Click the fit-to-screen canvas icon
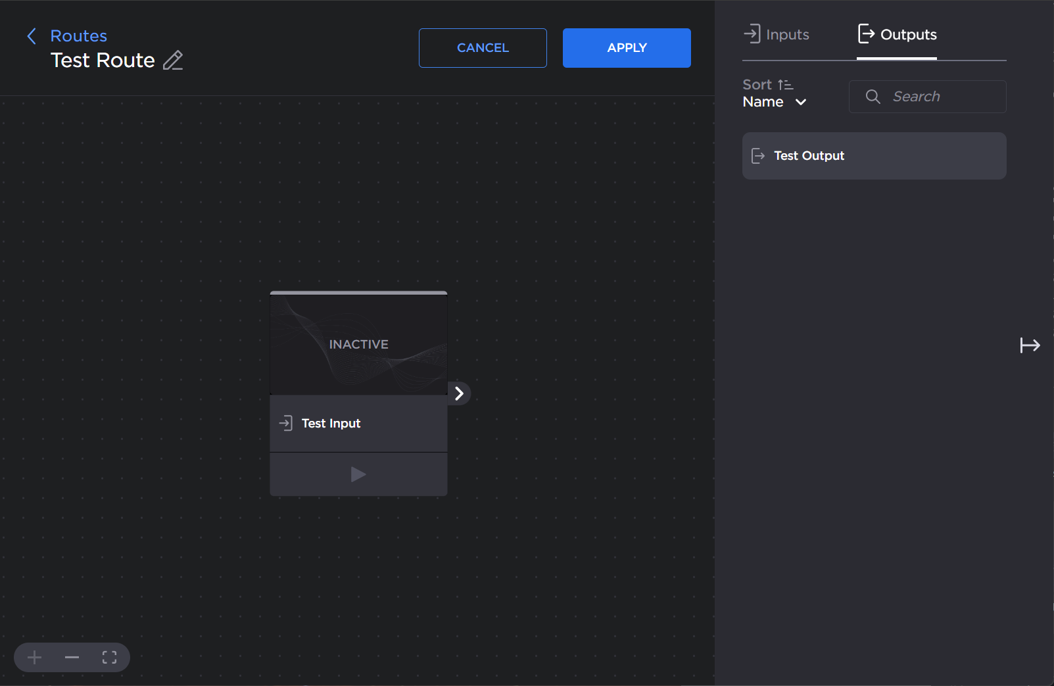This screenshot has height=686, width=1054. [110, 658]
